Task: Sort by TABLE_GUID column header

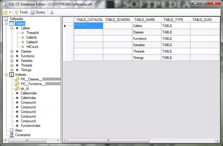Action: point(205,20)
